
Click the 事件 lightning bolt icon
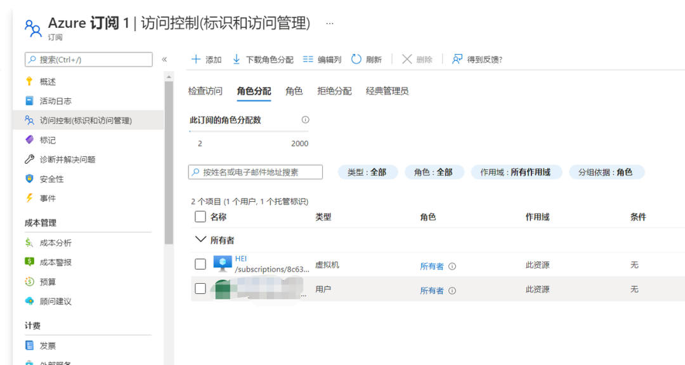coord(29,198)
